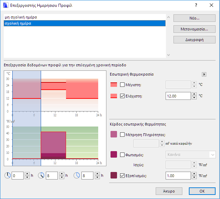This screenshot has height=199, width=220.
Task: Click the Νέο... button
Action: [x=194, y=18]
